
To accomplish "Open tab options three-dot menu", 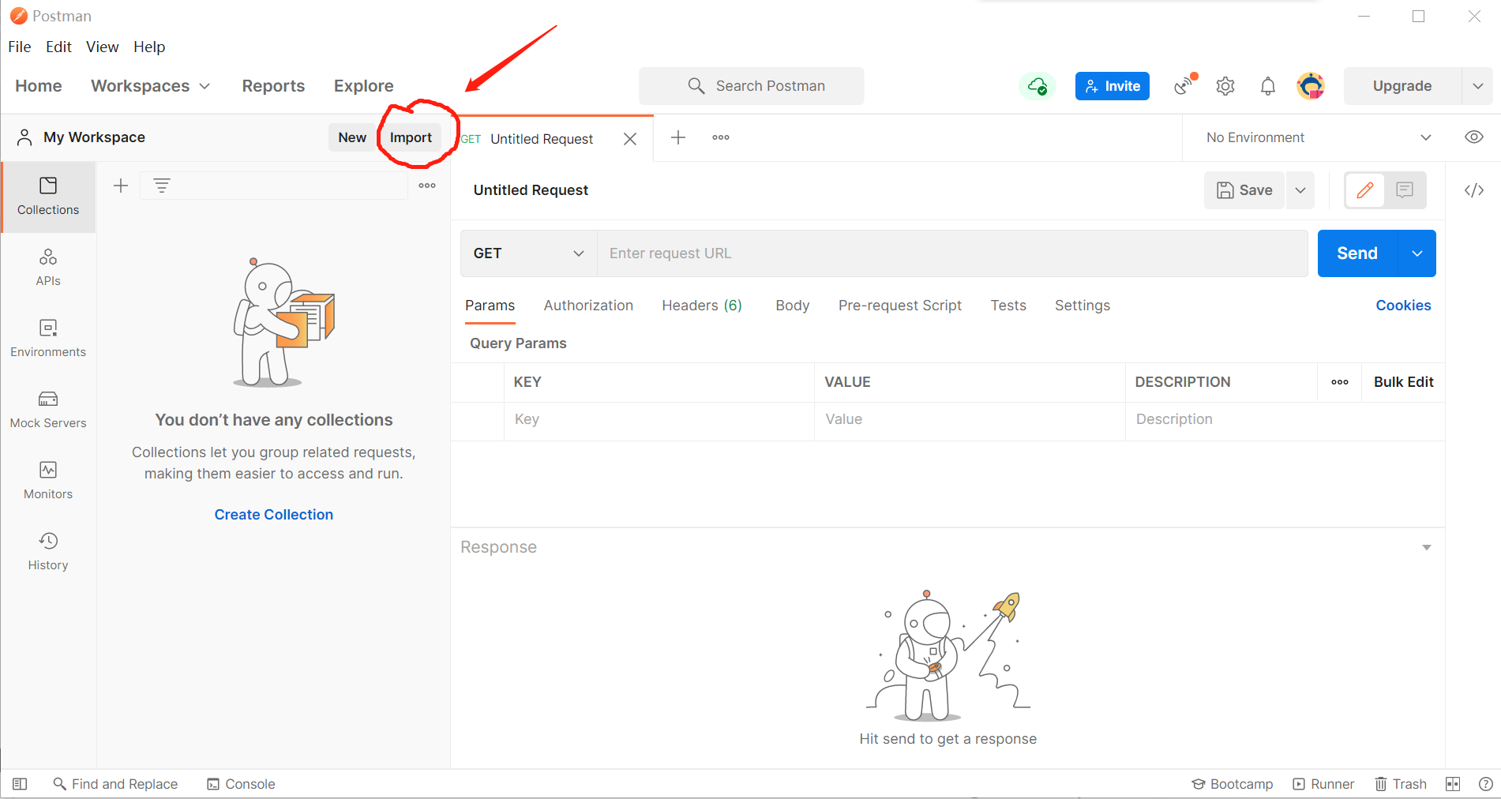I will coord(721,137).
